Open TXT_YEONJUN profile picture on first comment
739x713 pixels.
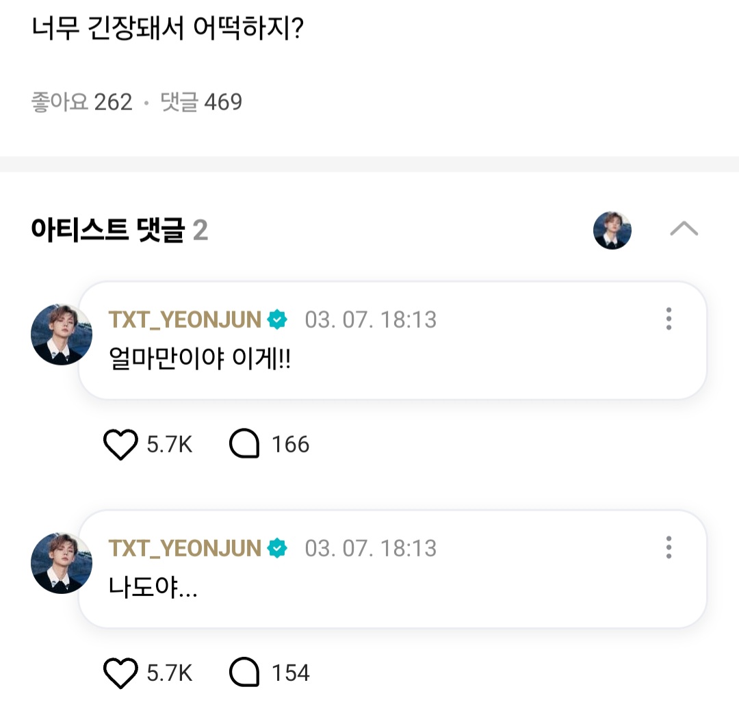(62, 335)
